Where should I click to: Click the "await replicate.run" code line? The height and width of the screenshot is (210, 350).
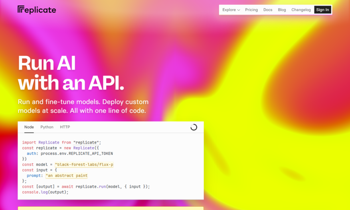pos(86,187)
